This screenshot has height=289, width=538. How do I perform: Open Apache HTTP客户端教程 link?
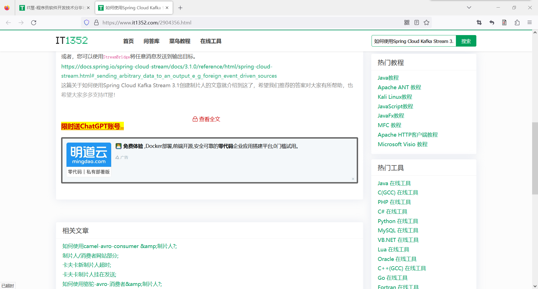(x=408, y=135)
